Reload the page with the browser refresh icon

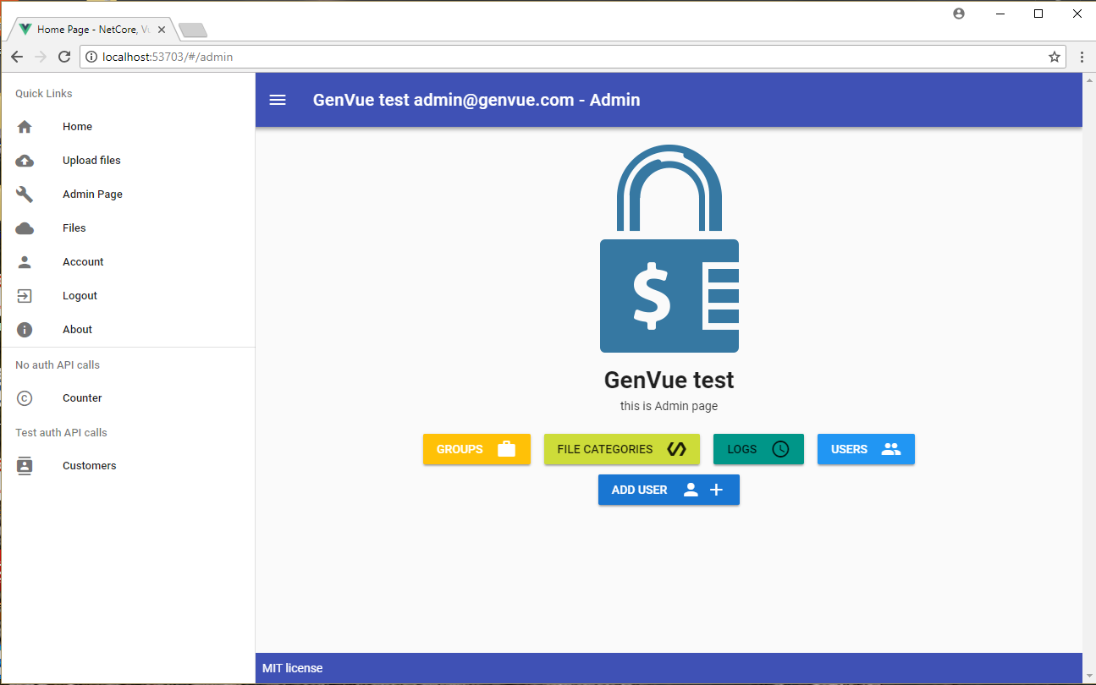[64, 57]
